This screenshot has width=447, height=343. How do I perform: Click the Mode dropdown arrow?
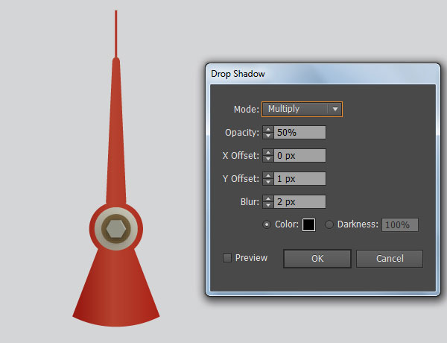pos(335,109)
